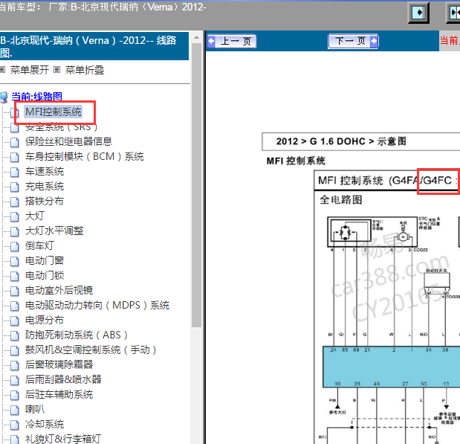Open 搭铁分布 entry
The width and height of the screenshot is (460, 444).
(45, 201)
